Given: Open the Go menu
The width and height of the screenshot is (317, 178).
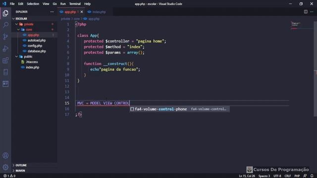Looking at the screenshot, I should 55,4.
